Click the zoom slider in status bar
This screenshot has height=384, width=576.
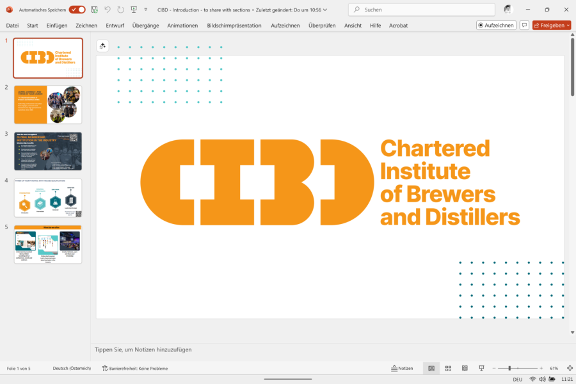(509, 369)
